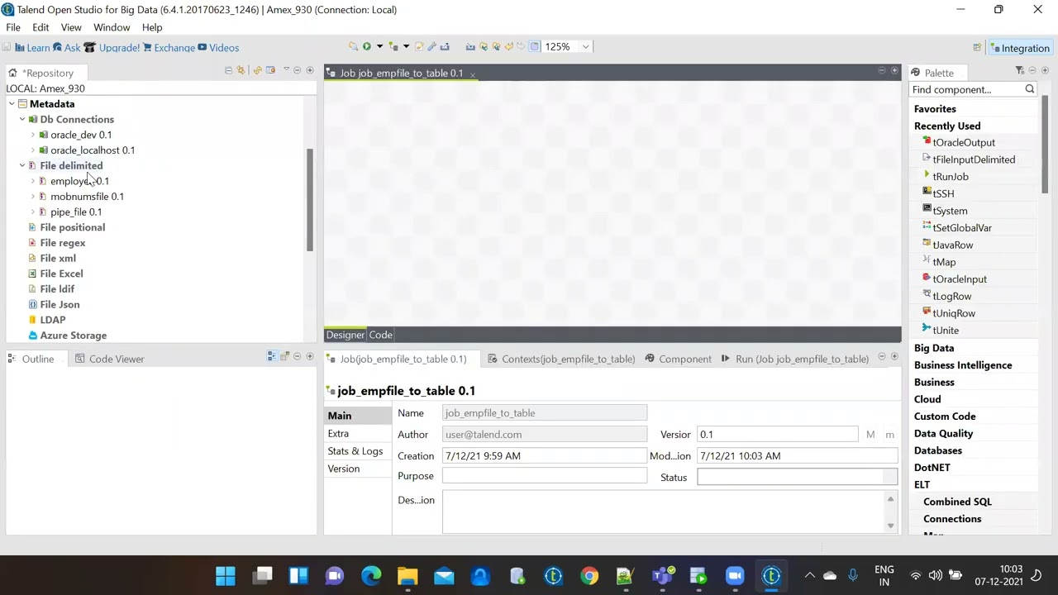Select tSSH component in palette
Image resolution: width=1058 pixels, height=595 pixels.
point(943,193)
